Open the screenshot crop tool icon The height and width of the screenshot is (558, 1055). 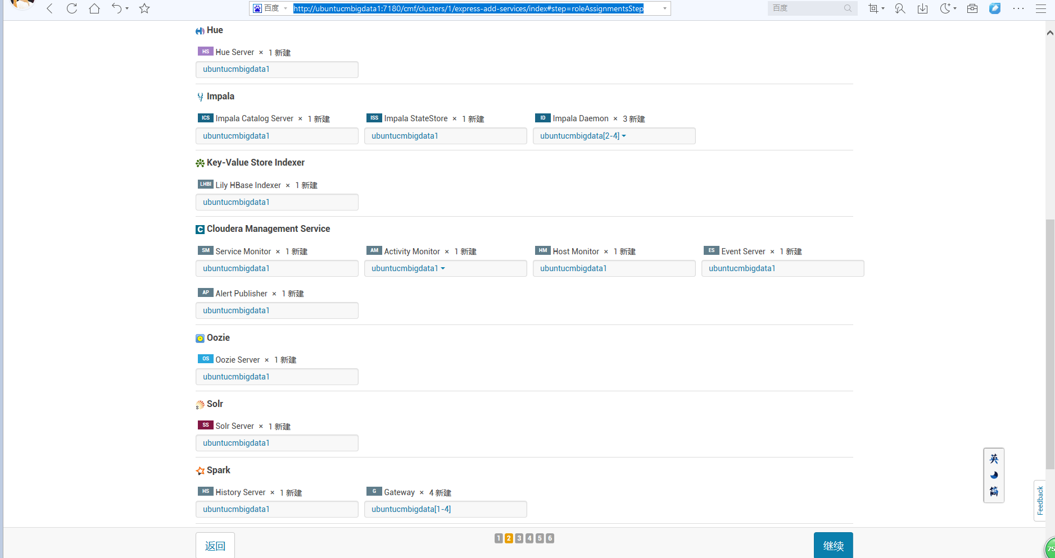point(873,8)
